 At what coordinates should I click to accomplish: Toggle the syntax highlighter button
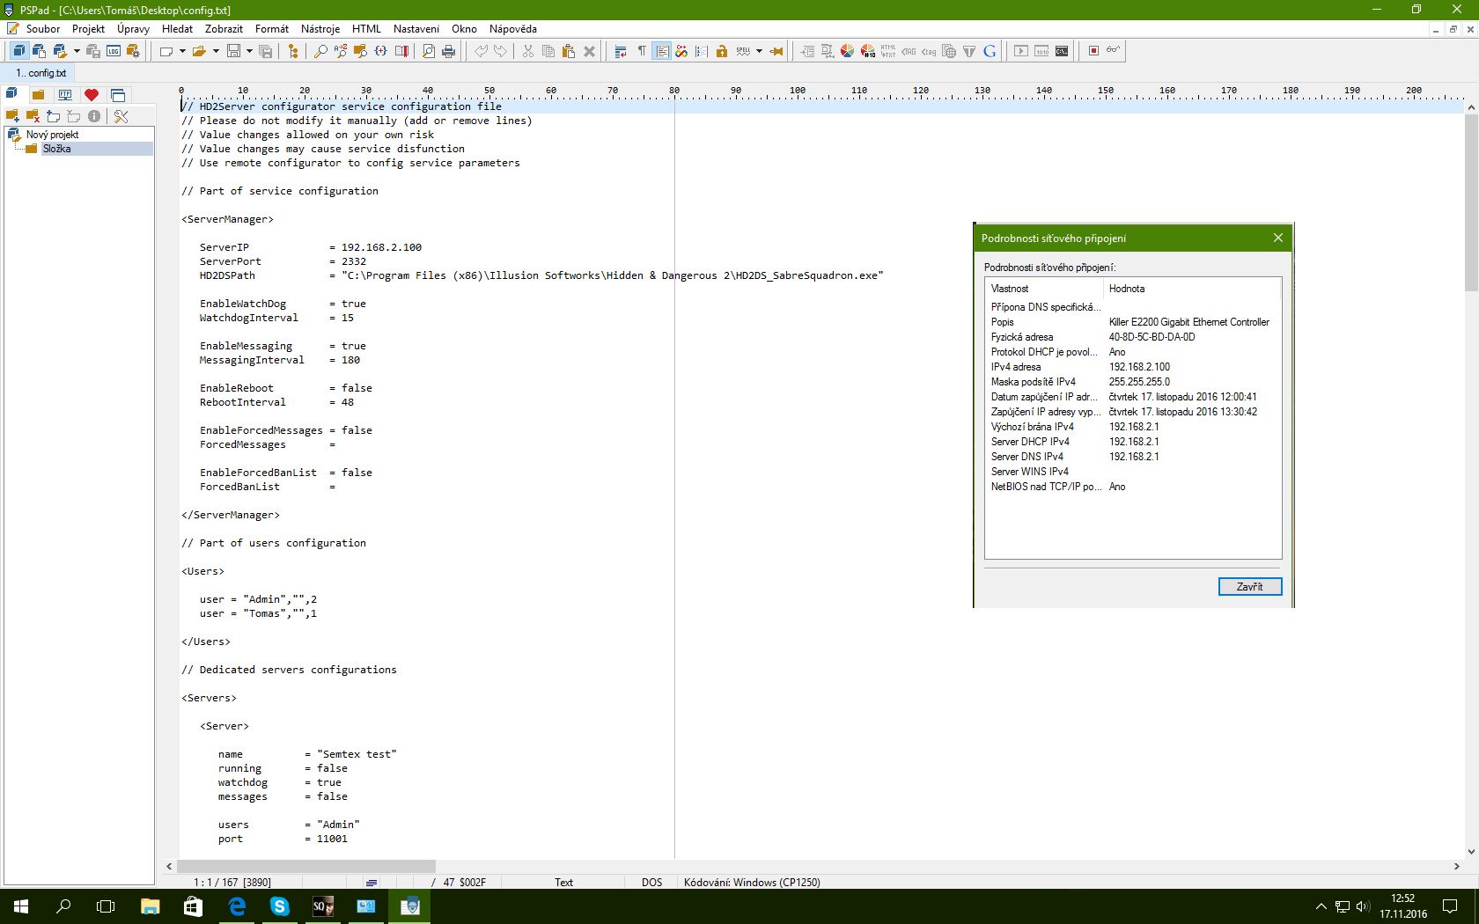click(x=681, y=51)
